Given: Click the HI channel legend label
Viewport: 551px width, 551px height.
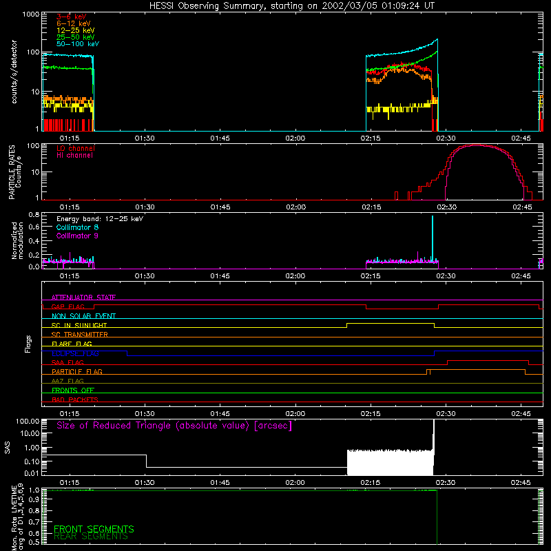Looking at the screenshot, I should point(74,156).
